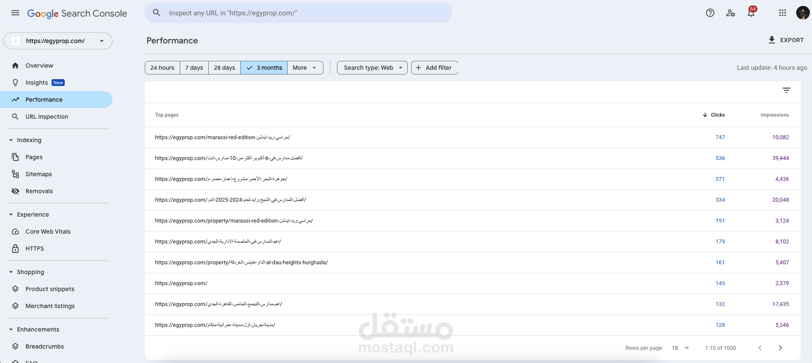Open the table filter rows icon
Image resolution: width=812 pixels, height=363 pixels.
click(786, 90)
